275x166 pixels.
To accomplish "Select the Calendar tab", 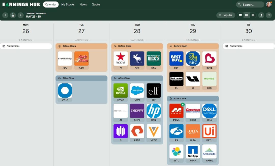I will 51,4.
